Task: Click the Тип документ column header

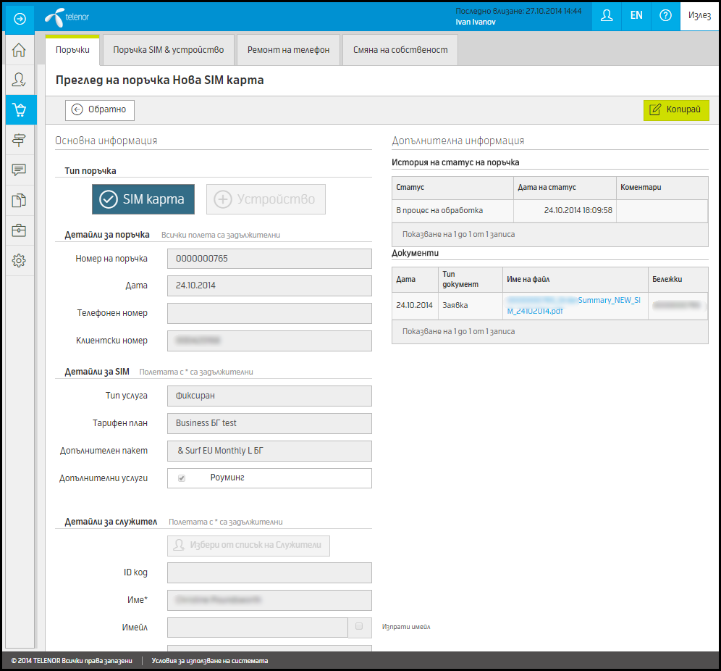Action: coord(470,280)
